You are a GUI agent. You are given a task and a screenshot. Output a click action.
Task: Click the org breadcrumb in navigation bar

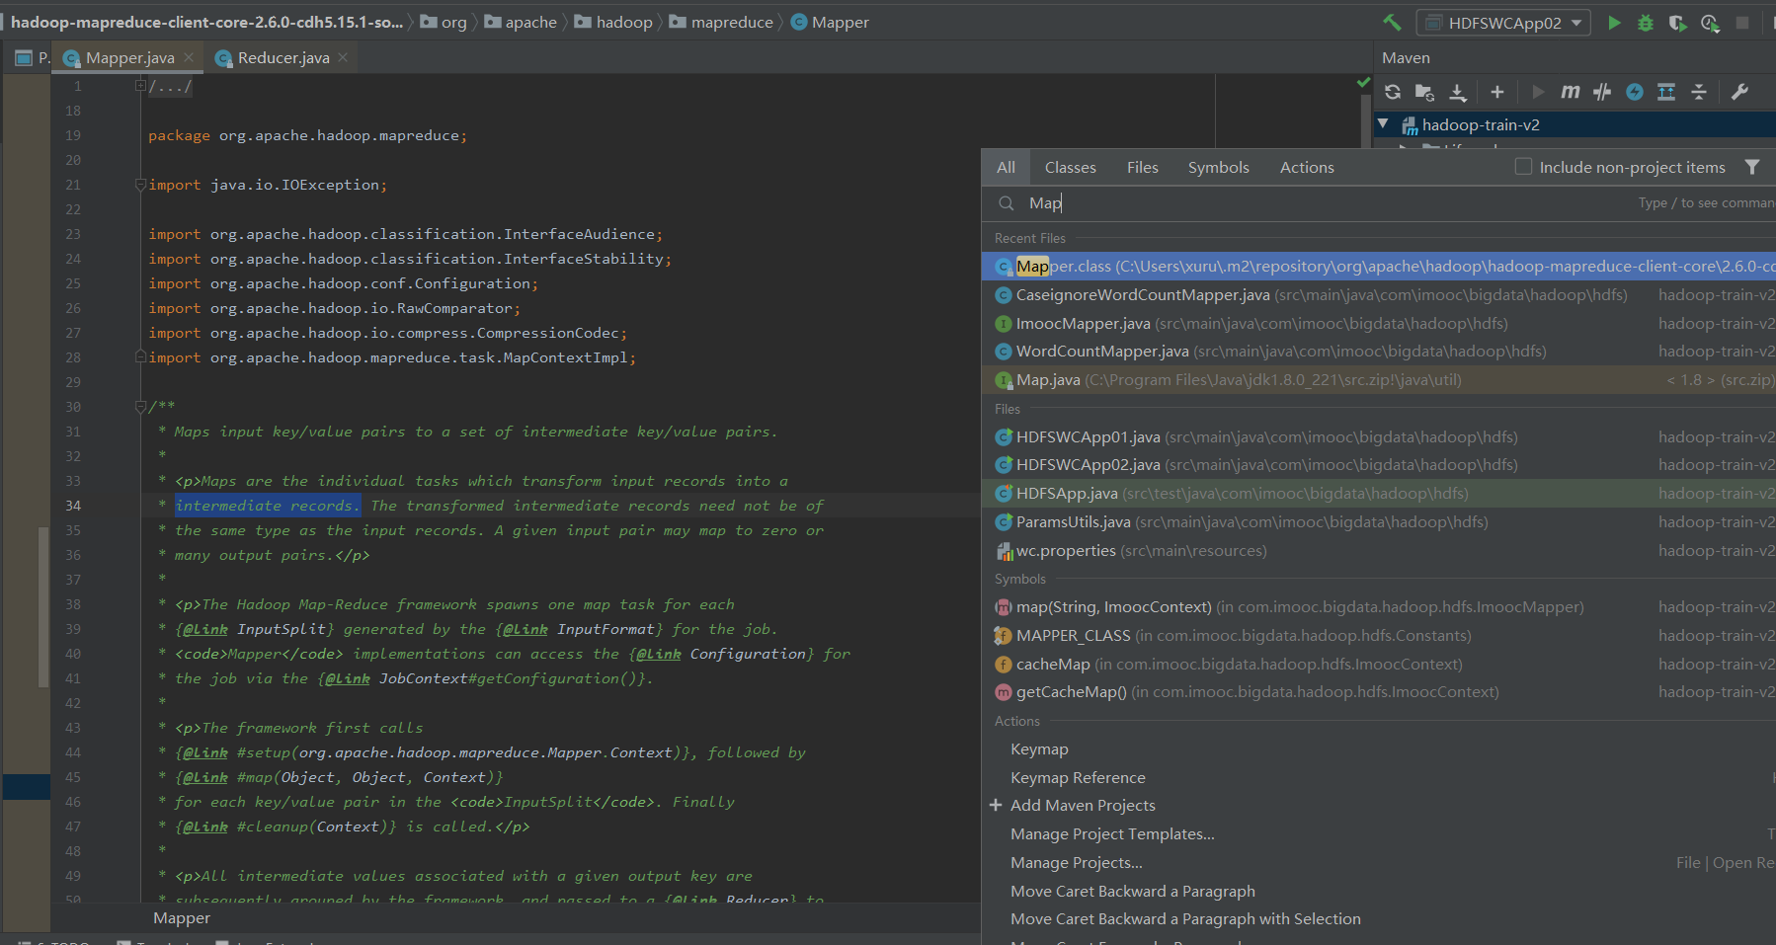tap(444, 22)
